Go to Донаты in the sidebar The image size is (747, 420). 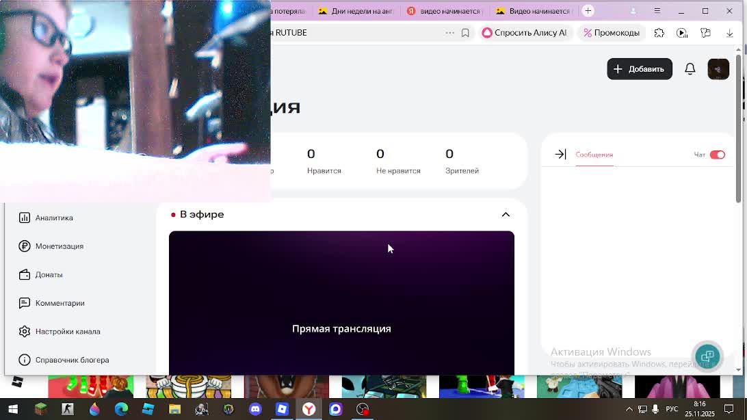click(x=40, y=275)
